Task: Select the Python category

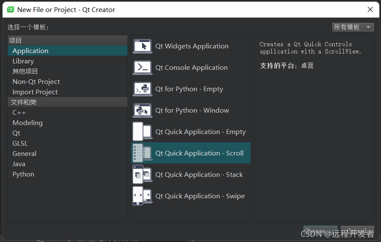Action: click(x=68, y=174)
